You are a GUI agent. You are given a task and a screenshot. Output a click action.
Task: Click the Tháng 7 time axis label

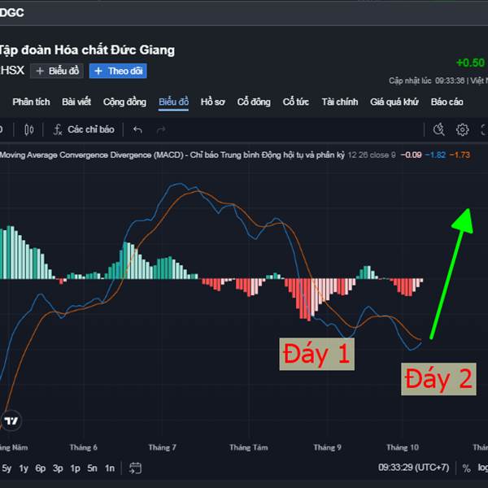click(162, 447)
